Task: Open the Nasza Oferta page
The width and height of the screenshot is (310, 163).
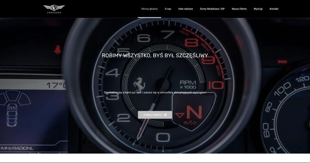Action: click(x=239, y=9)
